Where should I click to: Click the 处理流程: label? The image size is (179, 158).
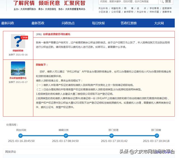click(x=12, y=125)
